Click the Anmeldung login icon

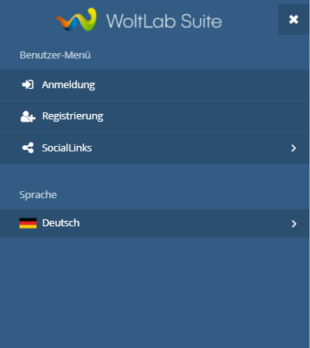point(28,85)
